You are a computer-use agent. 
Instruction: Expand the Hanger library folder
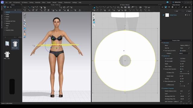pyautogui.click(x=5, y=17)
